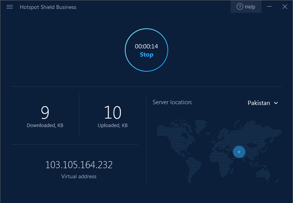The width and height of the screenshot is (293, 203).
Task: Click the "Uploaded, KB" label
Action: pyautogui.click(x=112, y=126)
